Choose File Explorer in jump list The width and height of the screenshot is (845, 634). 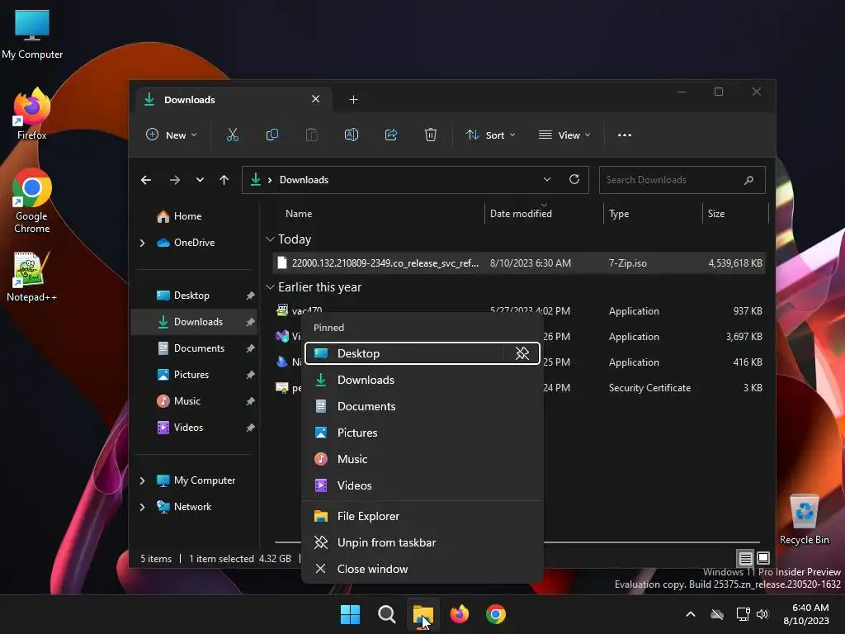(x=422, y=517)
